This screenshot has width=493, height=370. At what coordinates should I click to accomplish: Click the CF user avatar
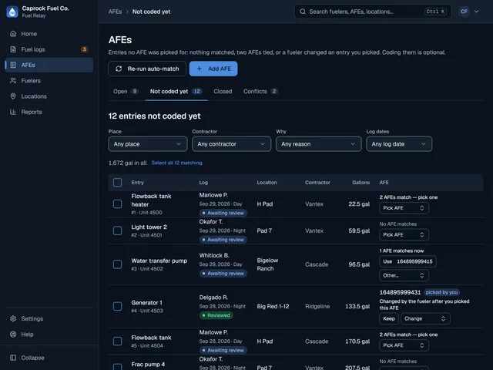pyautogui.click(x=464, y=12)
